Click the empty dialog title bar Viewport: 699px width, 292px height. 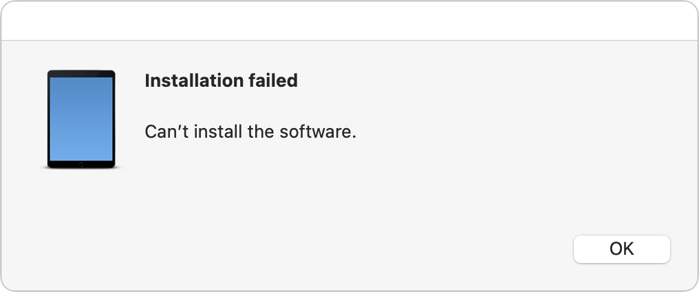[x=349, y=21]
